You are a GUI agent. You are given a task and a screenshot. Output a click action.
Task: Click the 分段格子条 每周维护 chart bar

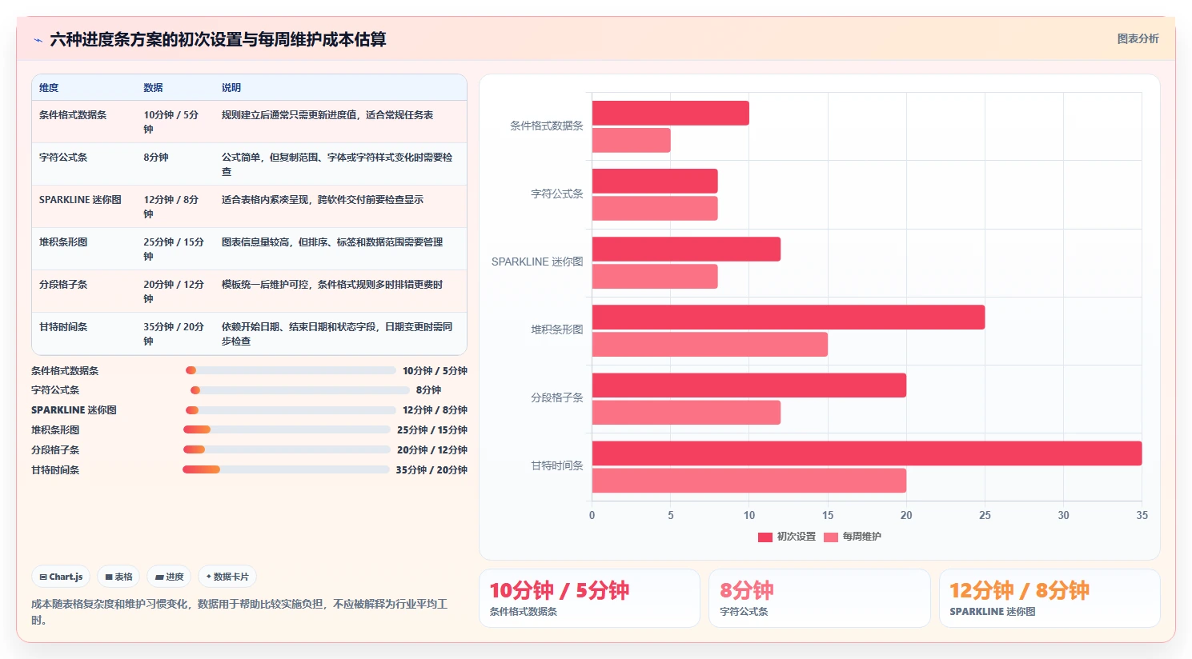pyautogui.click(x=686, y=412)
